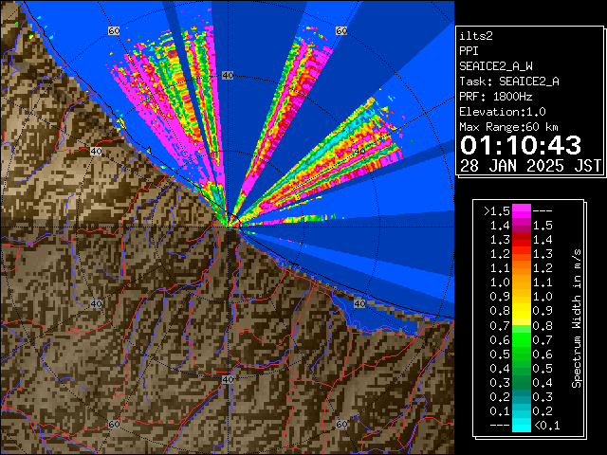Pick the bright green legend swatch between 0.6 and 0.7
The image size is (607, 455).
[522, 339]
